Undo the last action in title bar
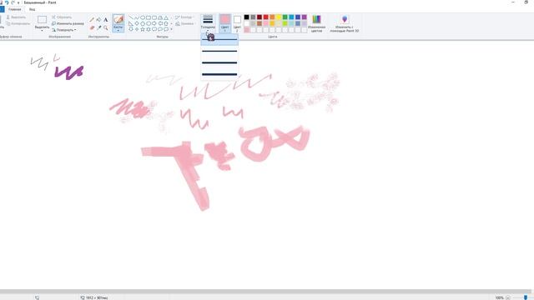Image resolution: width=534 pixels, height=300 pixels. point(7,2)
